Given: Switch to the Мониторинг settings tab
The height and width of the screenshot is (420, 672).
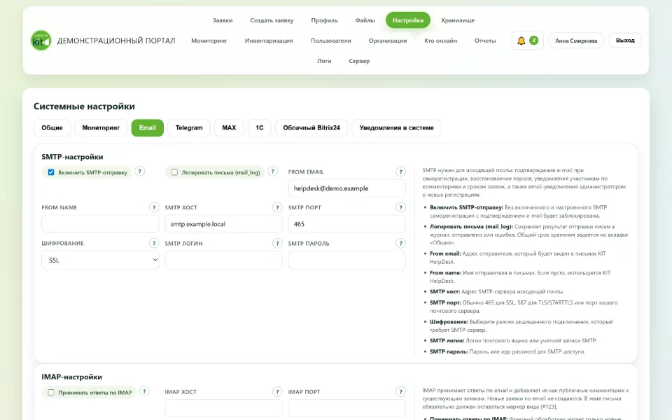Looking at the screenshot, I should [101, 127].
